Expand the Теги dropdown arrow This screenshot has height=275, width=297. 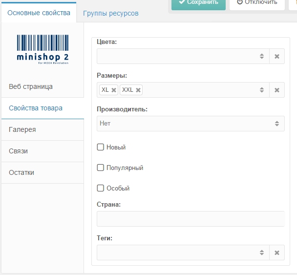[262, 253]
